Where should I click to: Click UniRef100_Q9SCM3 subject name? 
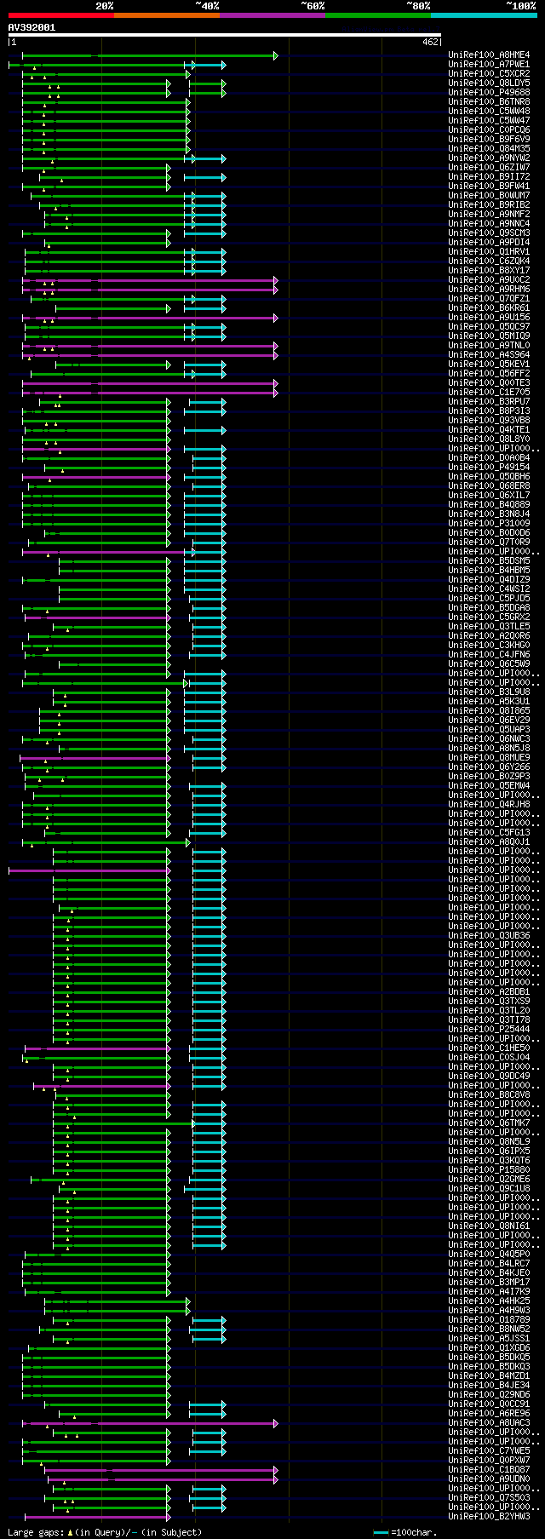489,233
